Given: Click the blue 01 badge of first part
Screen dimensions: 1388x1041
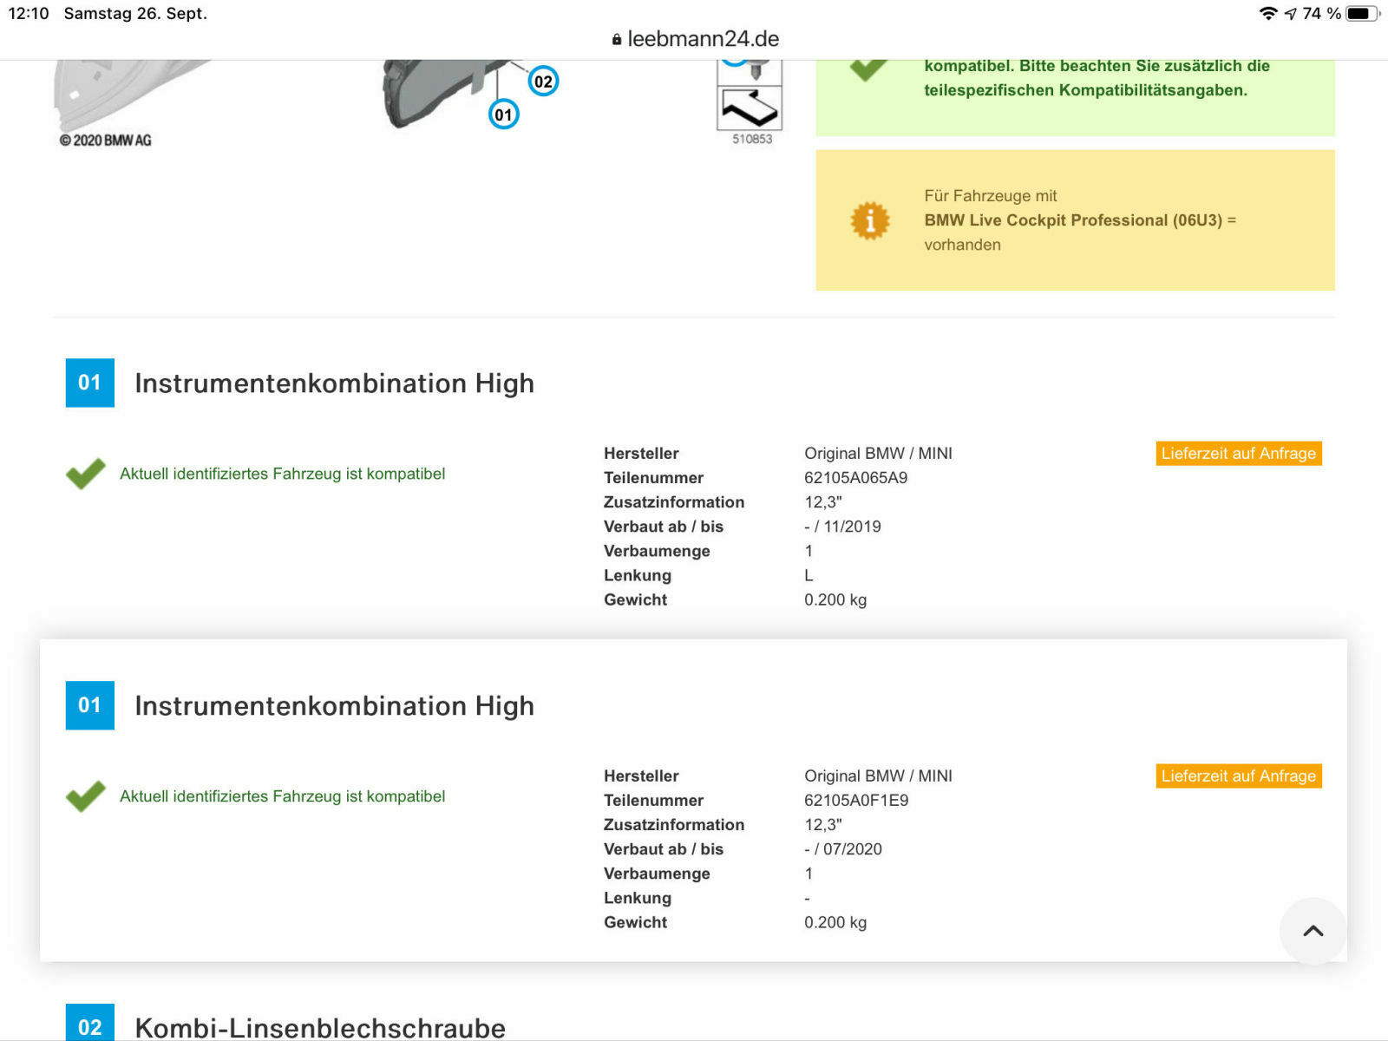Looking at the screenshot, I should point(90,383).
